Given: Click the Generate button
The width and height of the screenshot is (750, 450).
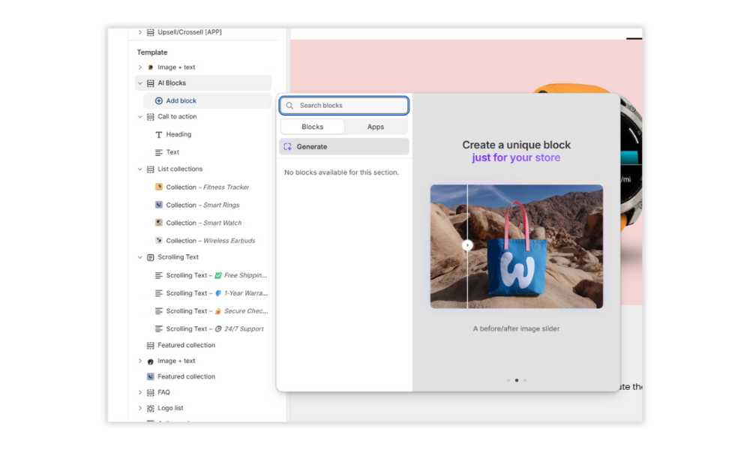Looking at the screenshot, I should [344, 147].
